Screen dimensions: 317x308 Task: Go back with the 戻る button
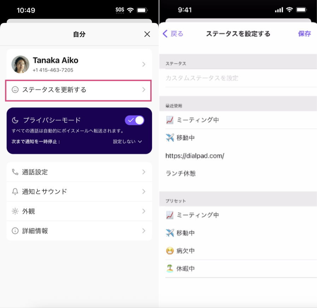[173, 34]
